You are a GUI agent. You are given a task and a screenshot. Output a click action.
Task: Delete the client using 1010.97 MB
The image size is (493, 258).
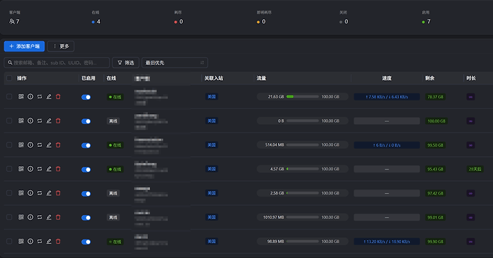click(58, 217)
